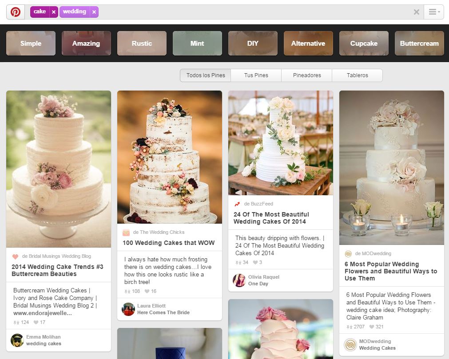Click the BuzzFeed source icon

pos(237,204)
